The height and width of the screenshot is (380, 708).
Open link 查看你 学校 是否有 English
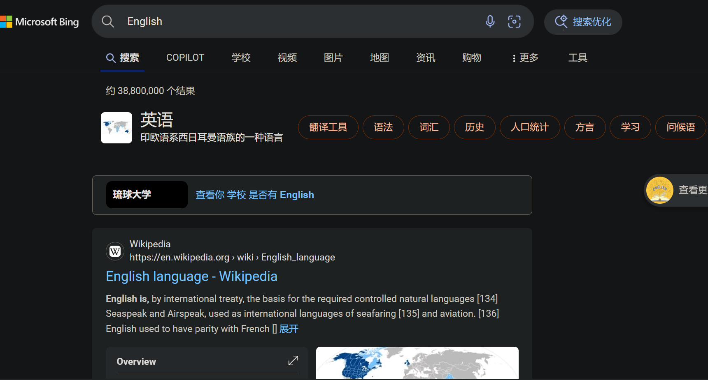click(x=255, y=195)
